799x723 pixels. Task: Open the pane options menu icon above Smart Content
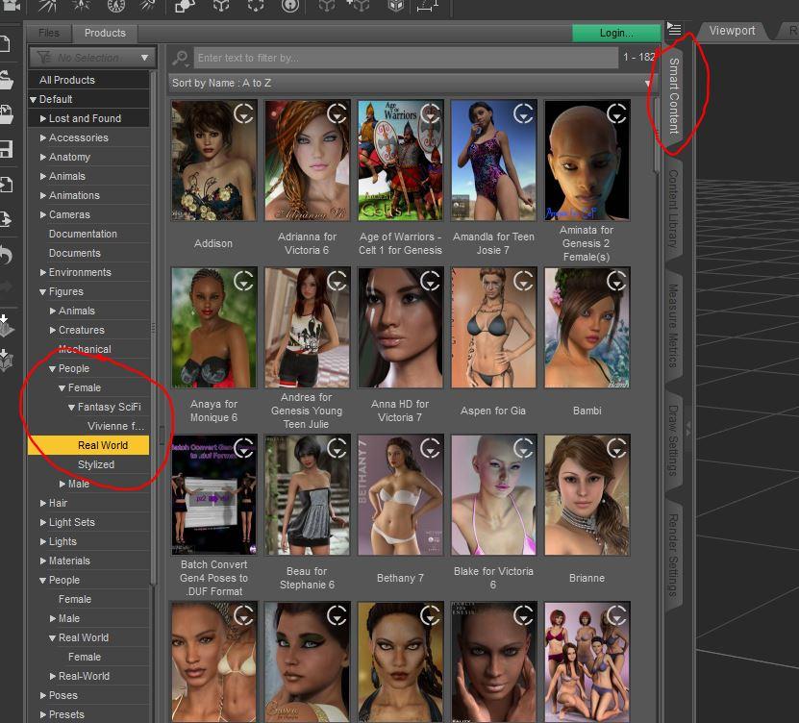point(674,29)
